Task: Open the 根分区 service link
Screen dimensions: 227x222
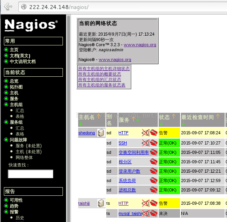Action: point(125,162)
